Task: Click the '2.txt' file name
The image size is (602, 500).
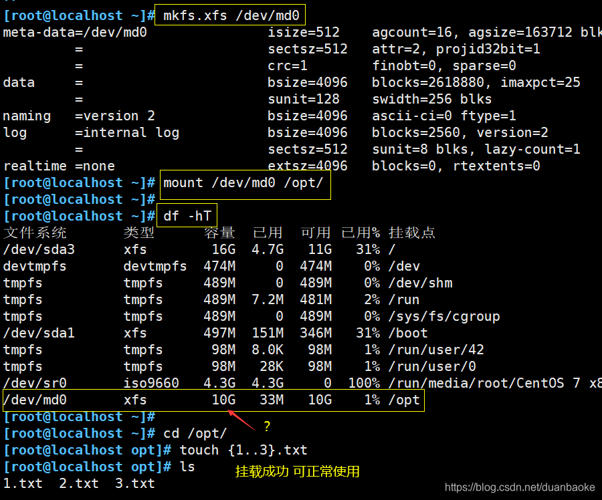Action: click(79, 483)
